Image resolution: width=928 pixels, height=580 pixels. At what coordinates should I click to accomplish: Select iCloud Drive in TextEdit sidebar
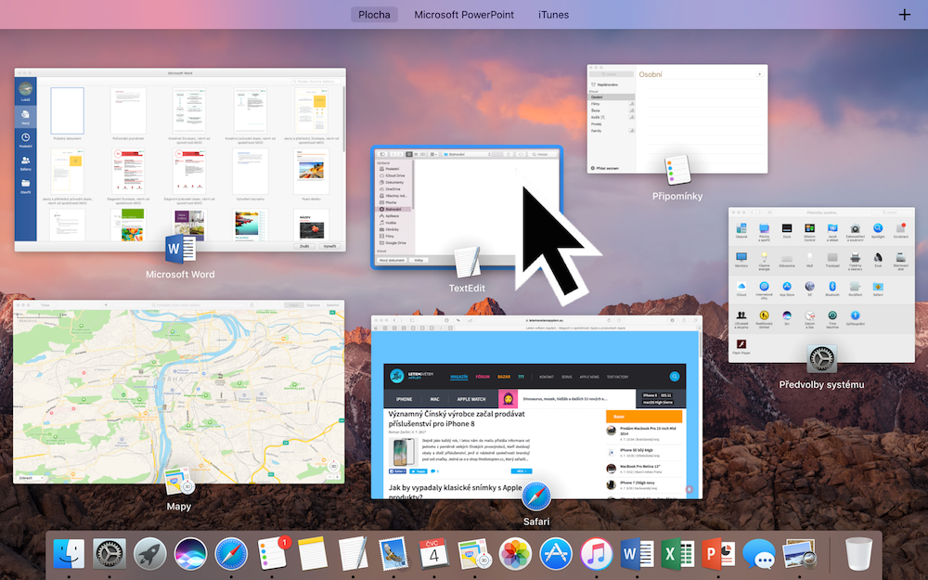pos(394,175)
